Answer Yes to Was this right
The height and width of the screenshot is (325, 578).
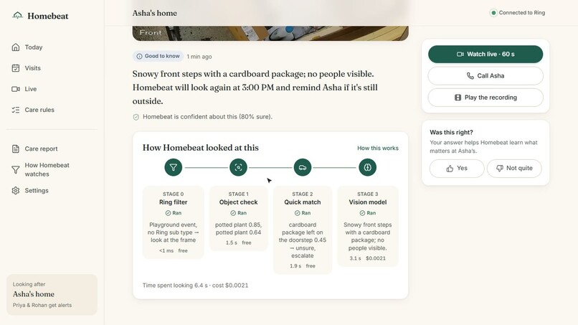[457, 168]
